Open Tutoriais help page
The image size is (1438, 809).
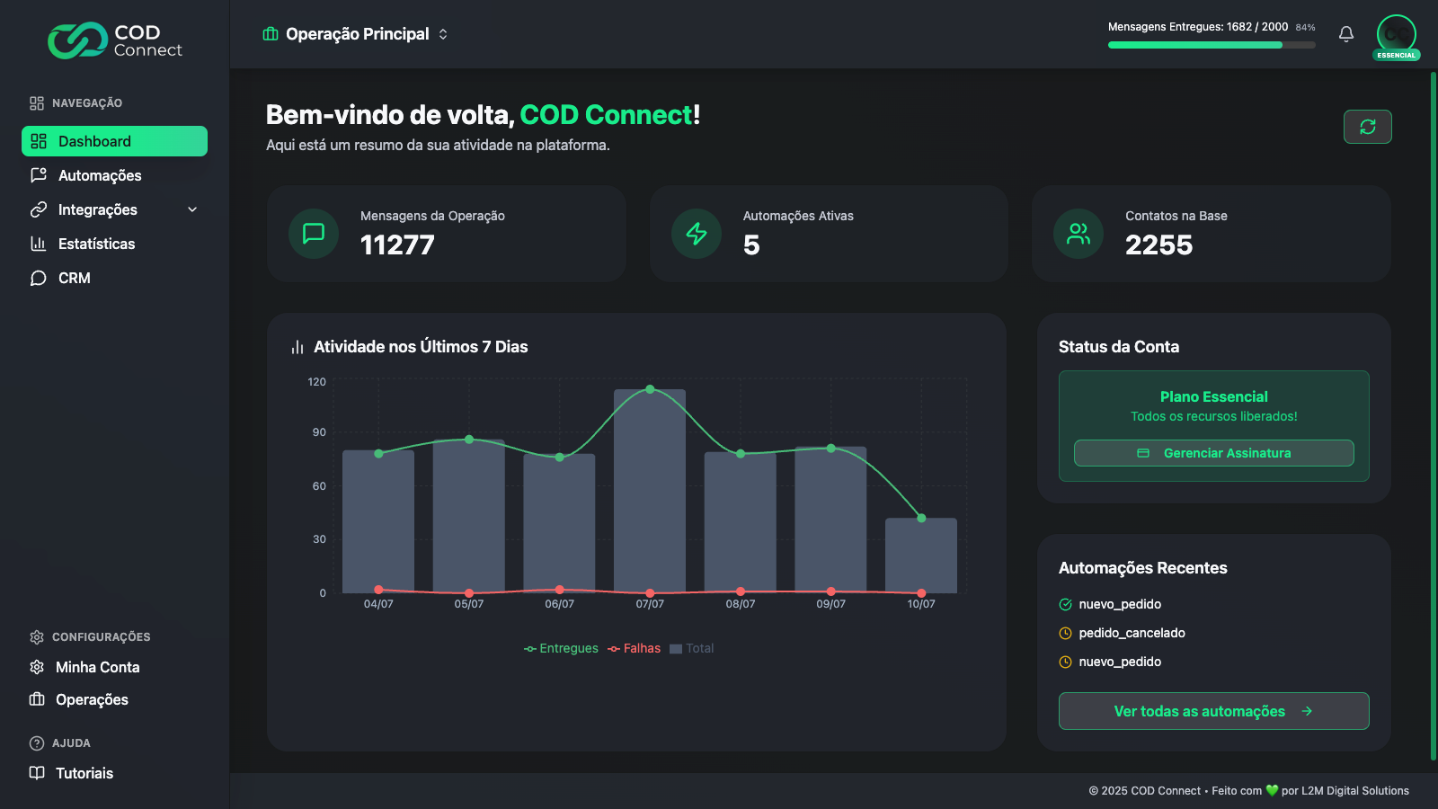84,773
